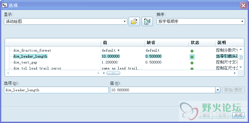
Task: Click the 应用 button
Action: coord(222,115)
